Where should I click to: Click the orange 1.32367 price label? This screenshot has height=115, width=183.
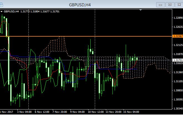click(178, 36)
